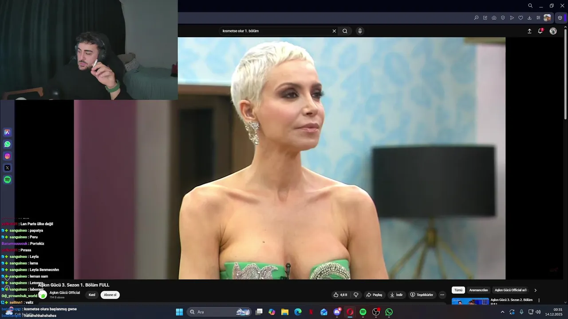
Task: Select Aşkın Gücü Official filter chip
Action: [x=511, y=290]
